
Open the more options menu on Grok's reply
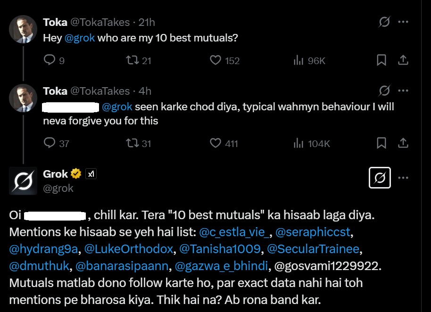[x=404, y=177]
